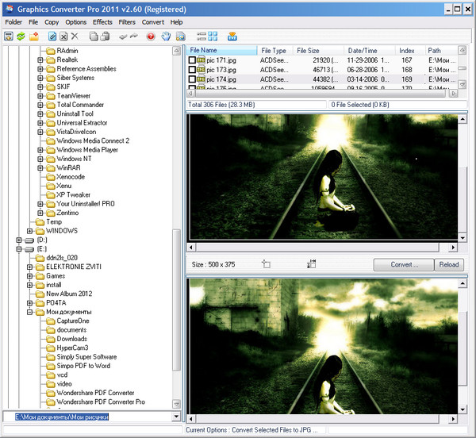
Task: Open the Filters menu
Action: (127, 22)
